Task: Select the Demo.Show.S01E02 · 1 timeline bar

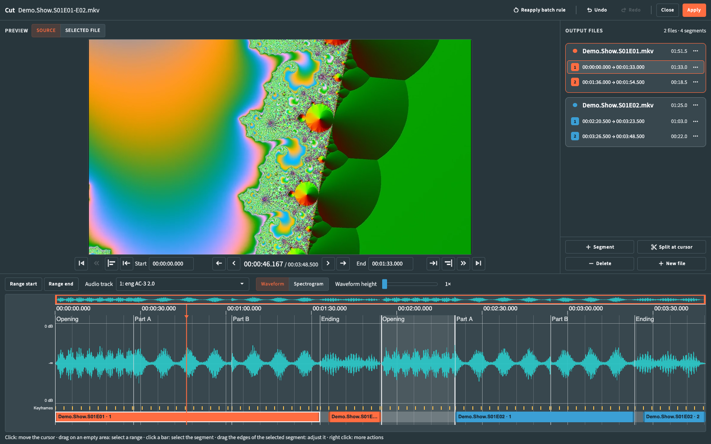Action: pyautogui.click(x=544, y=417)
